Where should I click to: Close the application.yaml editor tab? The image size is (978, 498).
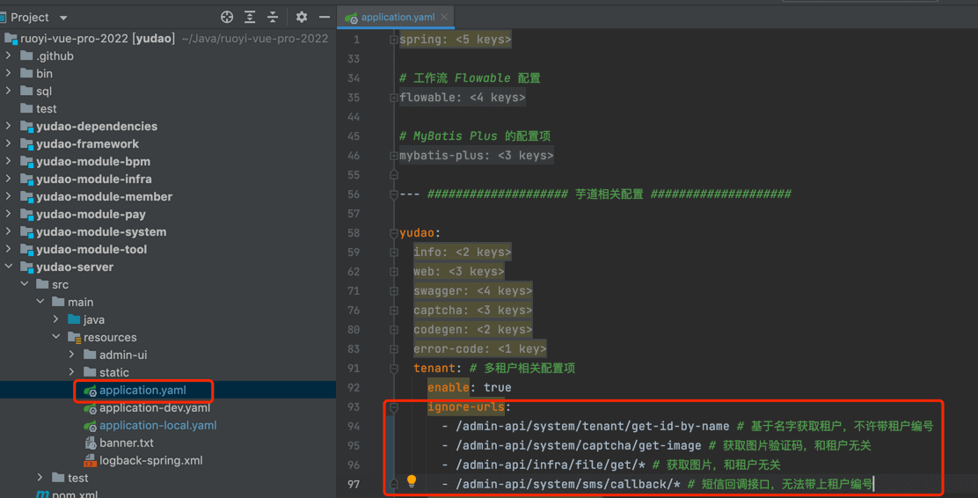[444, 17]
